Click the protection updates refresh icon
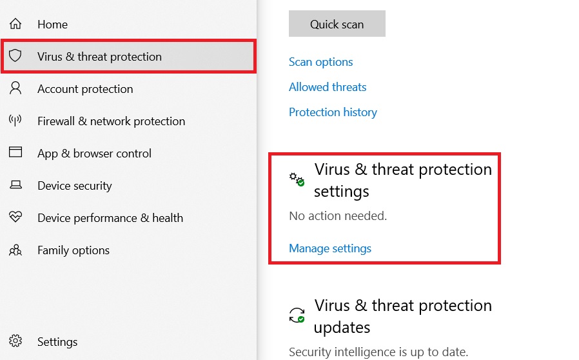579x360 pixels. (x=297, y=315)
